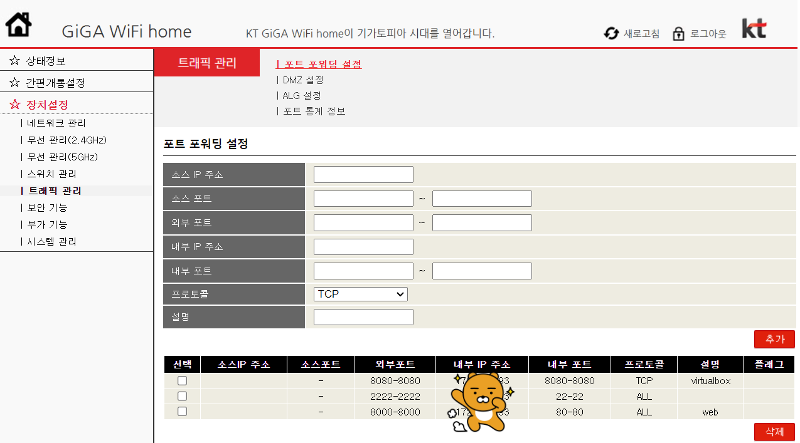Focus the 내부 포트 start field
The image size is (800, 443).
point(363,271)
